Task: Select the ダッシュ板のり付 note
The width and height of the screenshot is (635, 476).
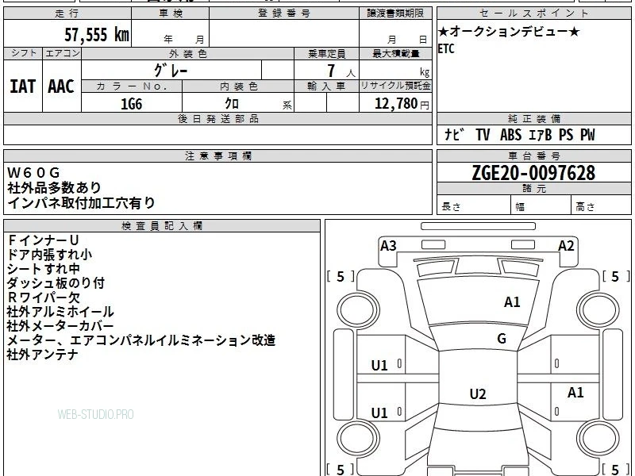Action: (56, 283)
